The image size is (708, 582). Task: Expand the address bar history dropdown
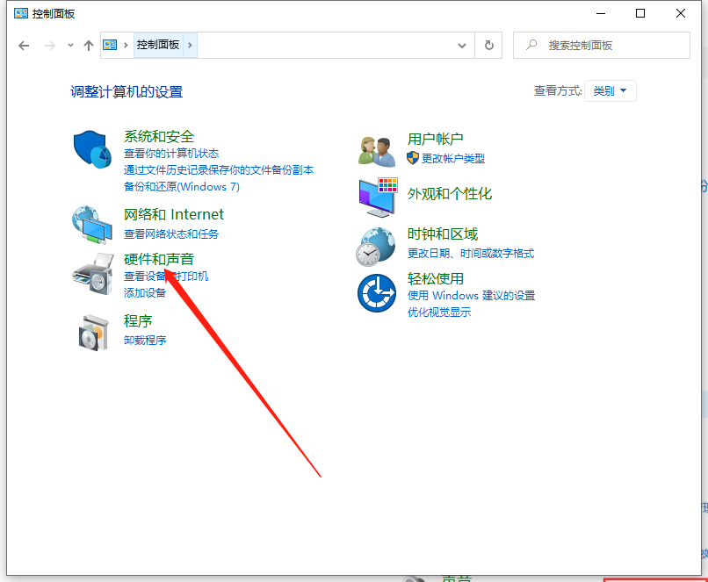click(x=462, y=46)
